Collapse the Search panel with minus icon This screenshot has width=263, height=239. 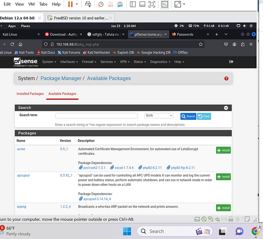pyautogui.click(x=226, y=108)
